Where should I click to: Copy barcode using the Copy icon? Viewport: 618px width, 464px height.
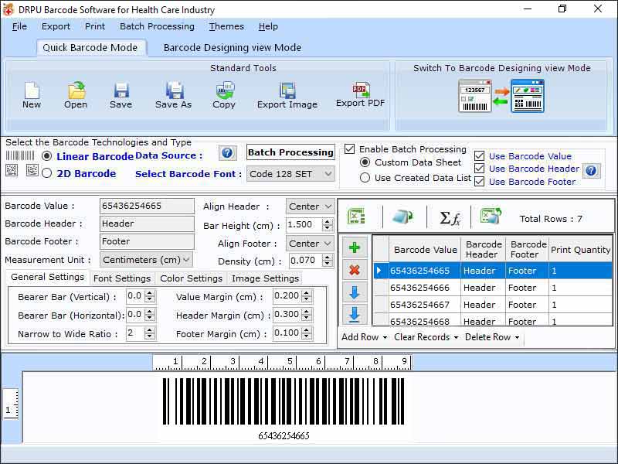225,90
